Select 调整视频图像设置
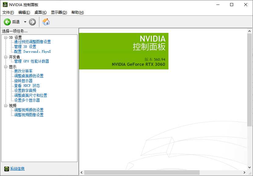The image size is (253, 176). 29,115
